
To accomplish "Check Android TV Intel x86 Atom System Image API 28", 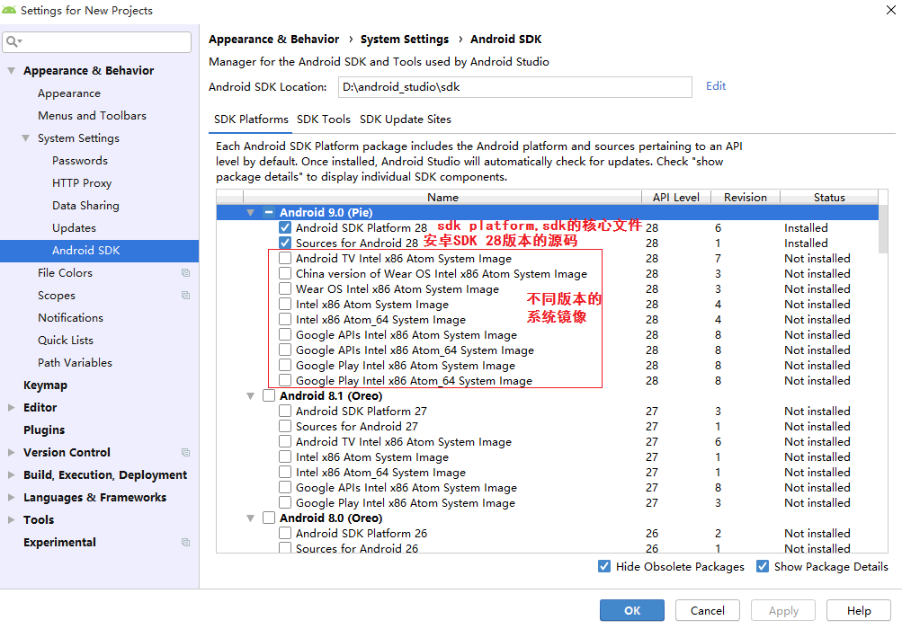I will (x=285, y=258).
